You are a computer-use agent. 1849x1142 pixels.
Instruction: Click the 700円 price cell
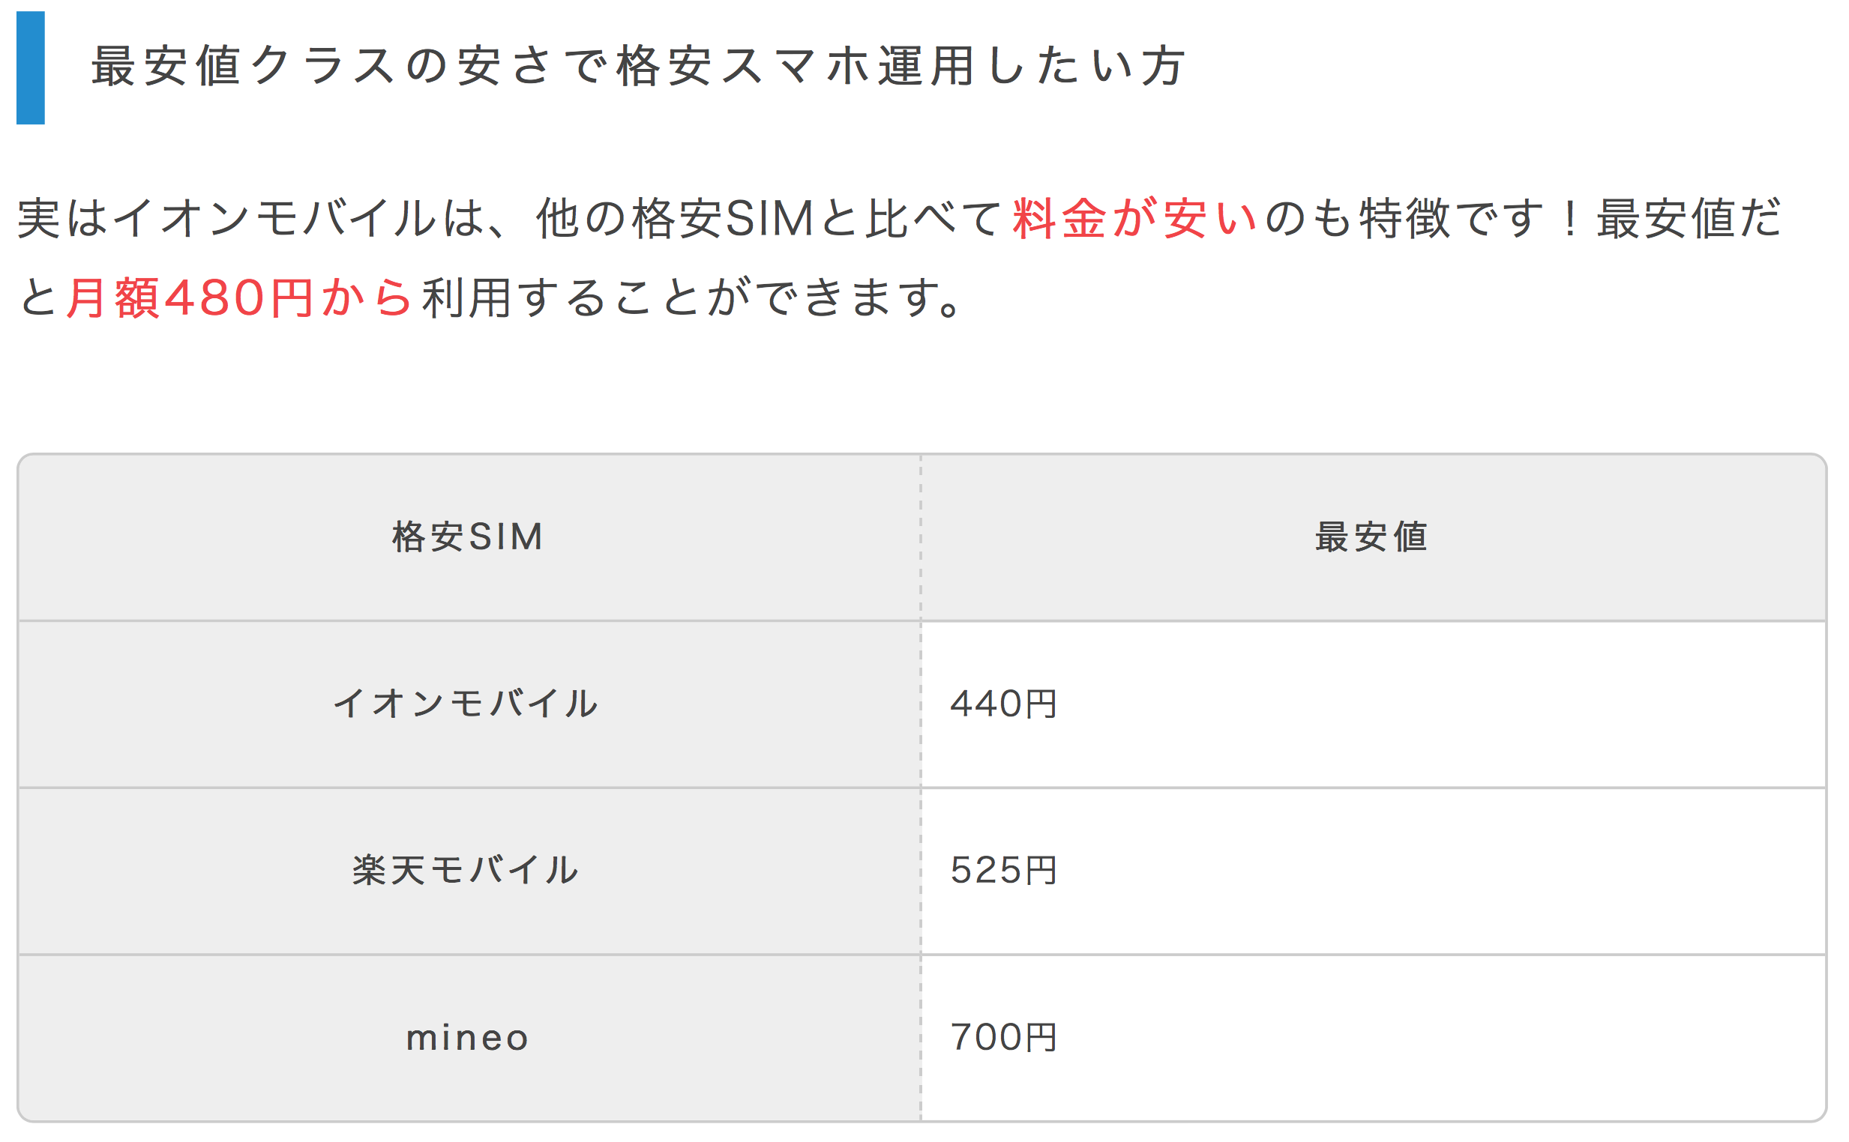1373,1039
